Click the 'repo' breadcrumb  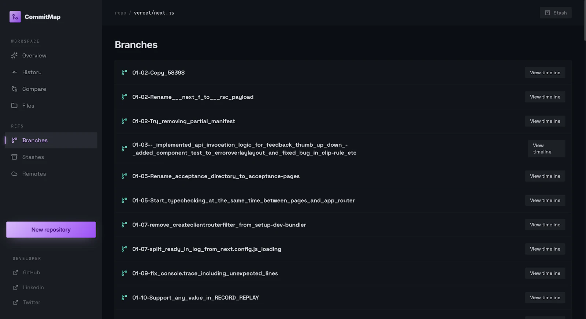120,13
